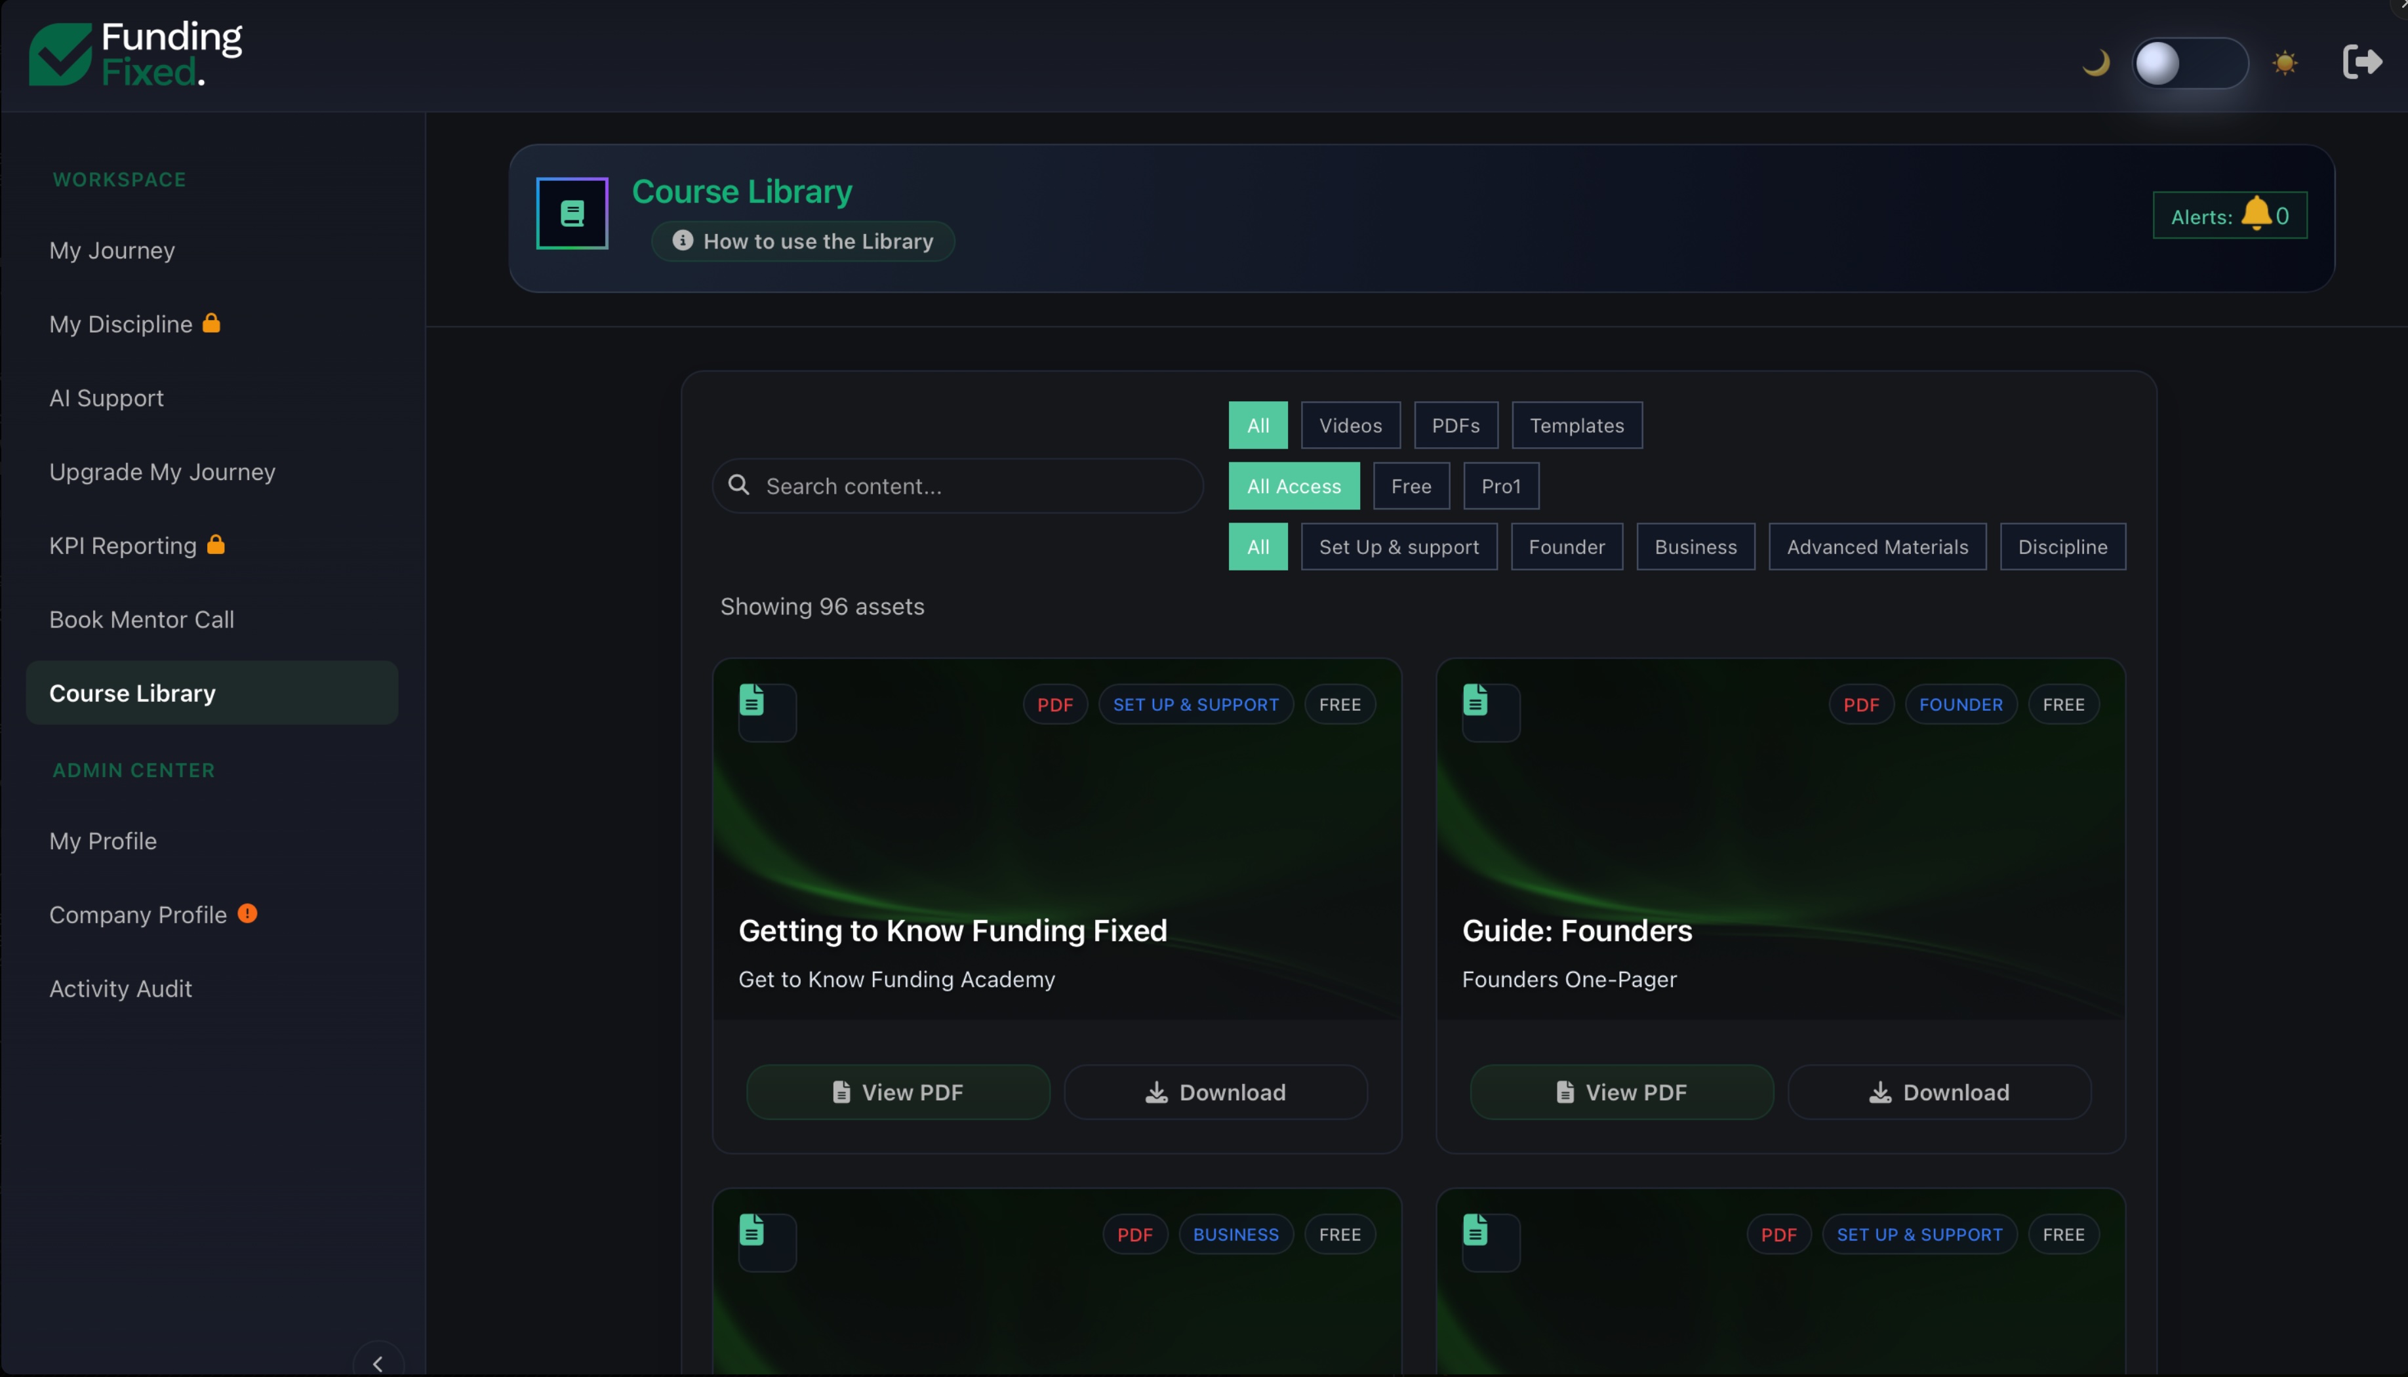The height and width of the screenshot is (1377, 2408).
Task: Select the All Access filter
Action: coord(1294,486)
